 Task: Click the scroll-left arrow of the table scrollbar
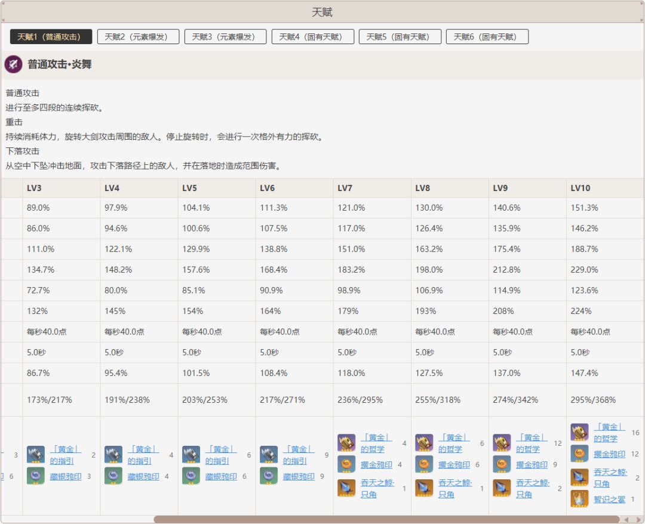625,519
